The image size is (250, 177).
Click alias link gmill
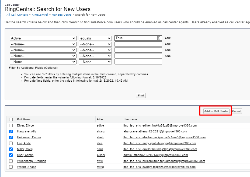click(x=100, y=149)
